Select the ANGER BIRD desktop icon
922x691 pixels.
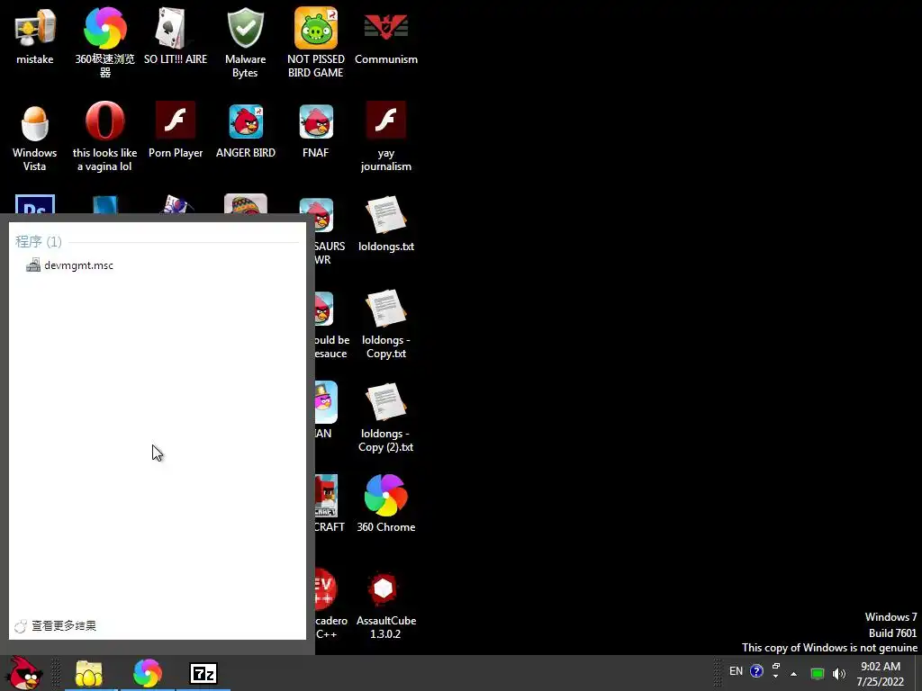(246, 130)
